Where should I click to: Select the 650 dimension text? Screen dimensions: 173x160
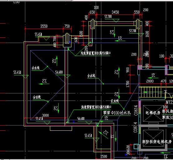[92, 12]
